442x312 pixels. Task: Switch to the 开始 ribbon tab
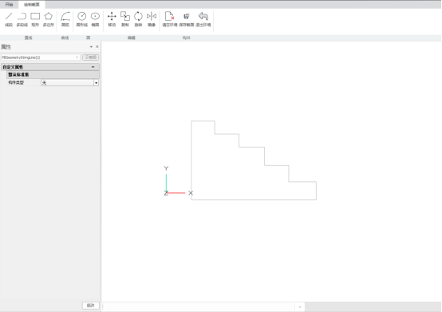[9, 5]
